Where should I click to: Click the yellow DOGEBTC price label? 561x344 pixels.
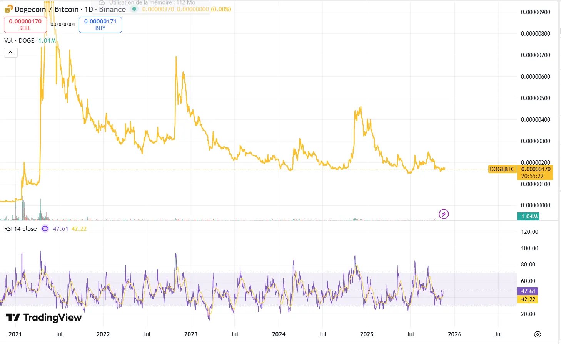pos(502,169)
